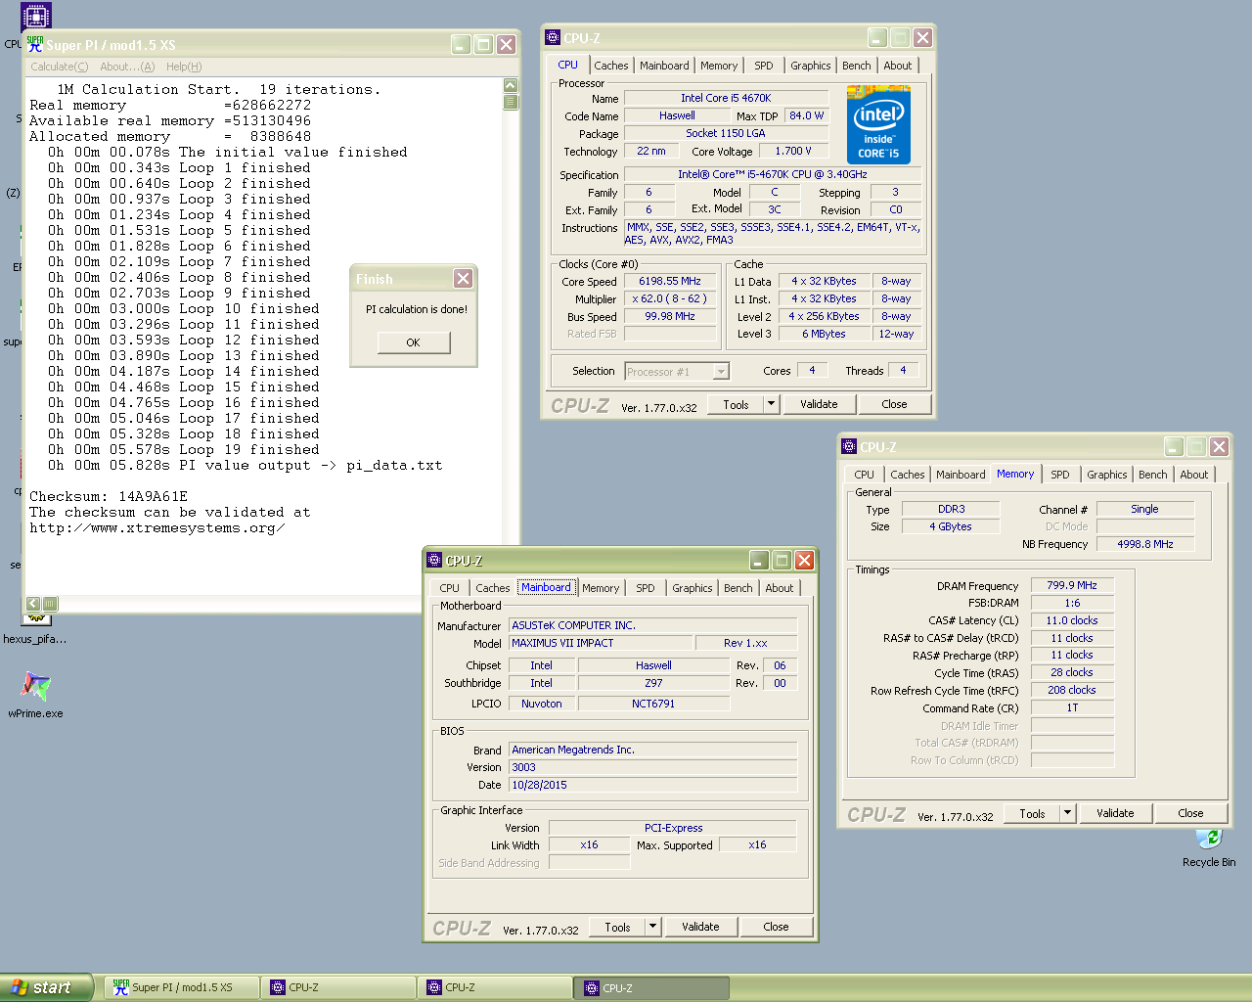Open the Processor #1 selection dropdown

coord(677,372)
